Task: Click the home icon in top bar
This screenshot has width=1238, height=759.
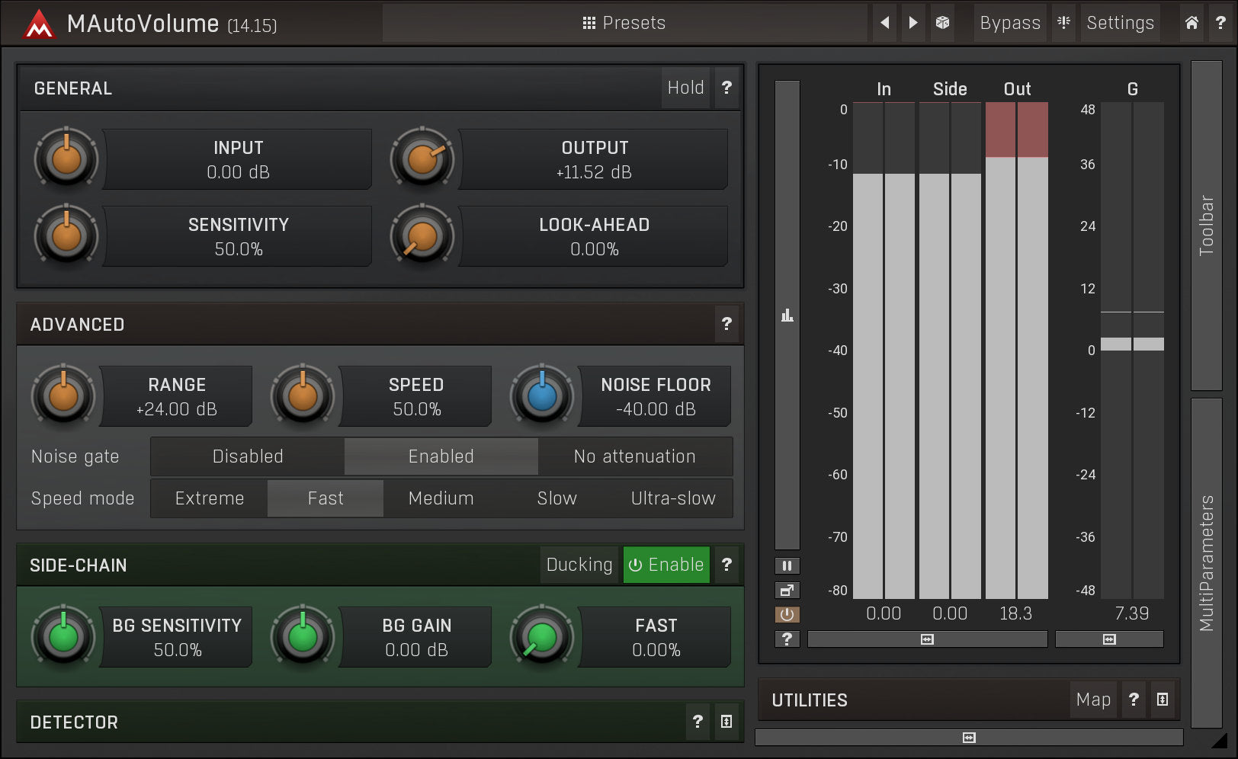Action: coord(1191,23)
